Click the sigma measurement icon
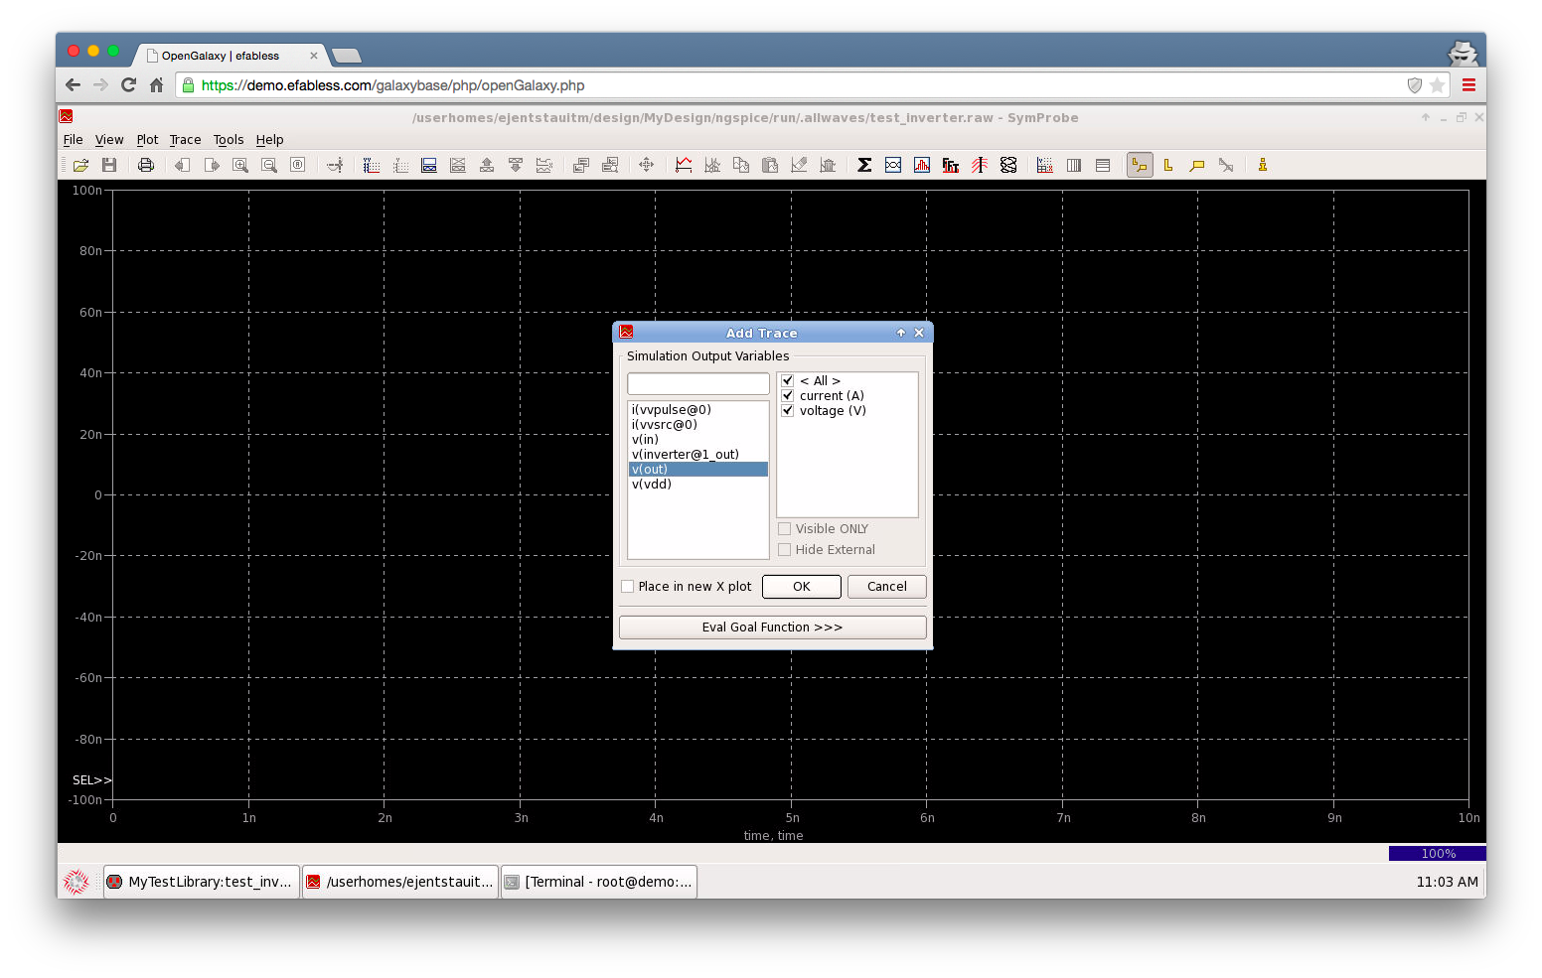1542x978 pixels. click(x=864, y=165)
